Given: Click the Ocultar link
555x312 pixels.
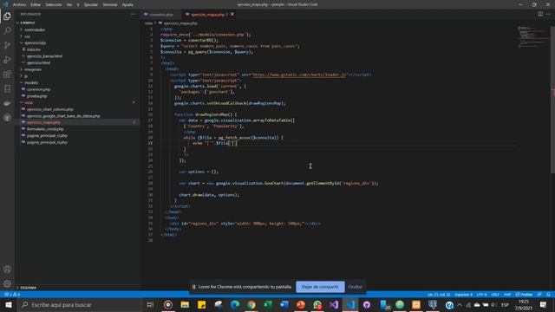Looking at the screenshot, I should 355,287.
